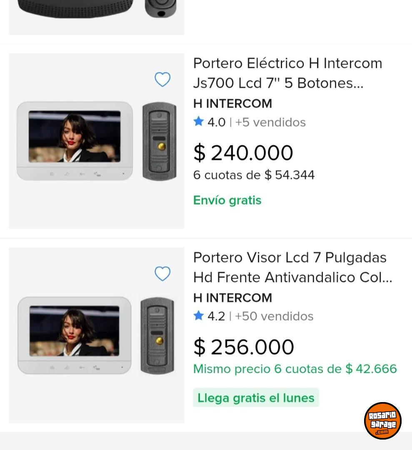
Task: Click H INTERCOM brand on second listing
Action: [x=232, y=297]
